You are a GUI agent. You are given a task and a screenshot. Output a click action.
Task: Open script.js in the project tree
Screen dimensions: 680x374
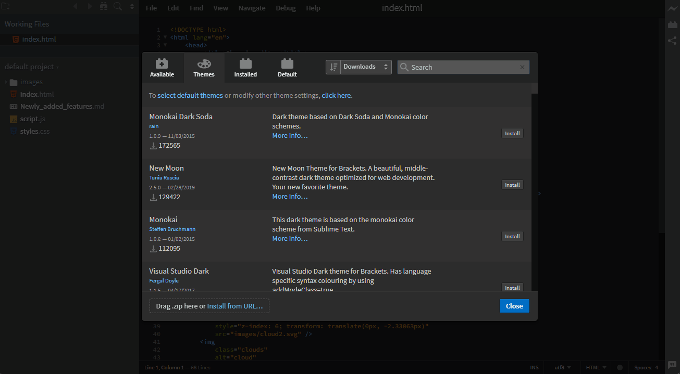(x=32, y=119)
